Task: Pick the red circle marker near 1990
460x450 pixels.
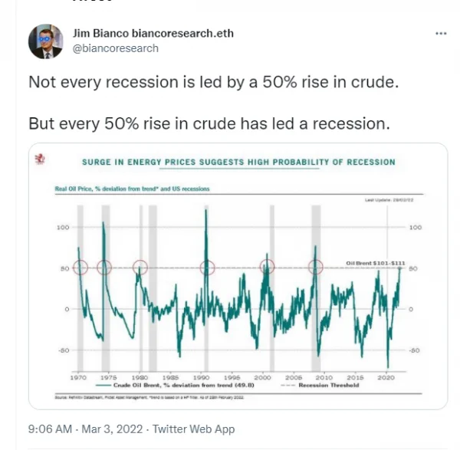Action: [x=207, y=268]
